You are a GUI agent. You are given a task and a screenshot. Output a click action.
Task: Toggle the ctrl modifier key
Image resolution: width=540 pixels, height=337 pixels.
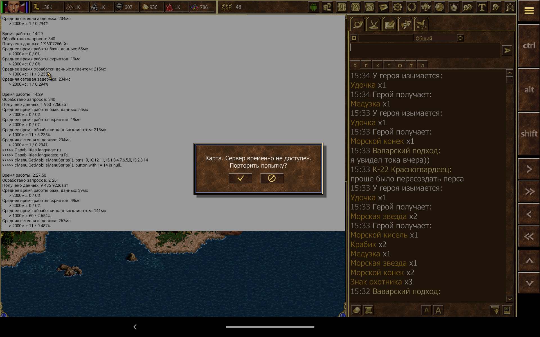(529, 46)
